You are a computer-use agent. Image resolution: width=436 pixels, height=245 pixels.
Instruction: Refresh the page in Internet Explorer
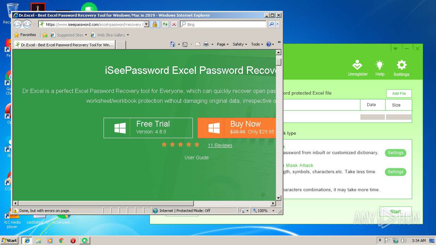pos(165,24)
